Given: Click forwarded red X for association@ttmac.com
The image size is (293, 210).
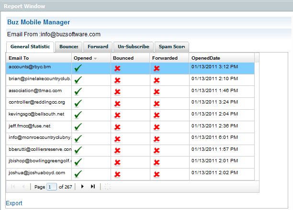Looking at the screenshot, I should click(x=157, y=92).
